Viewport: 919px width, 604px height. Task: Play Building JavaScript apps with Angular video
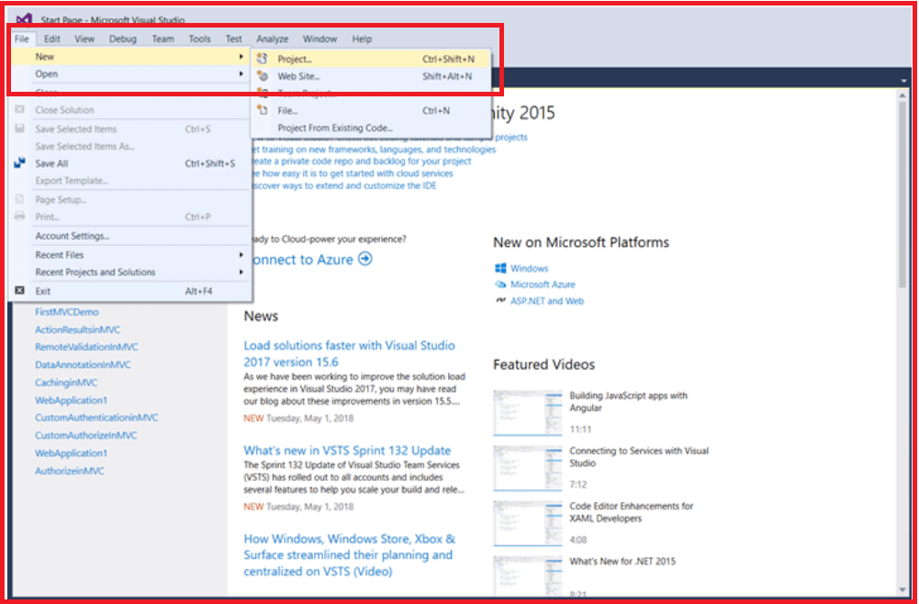[x=528, y=412]
